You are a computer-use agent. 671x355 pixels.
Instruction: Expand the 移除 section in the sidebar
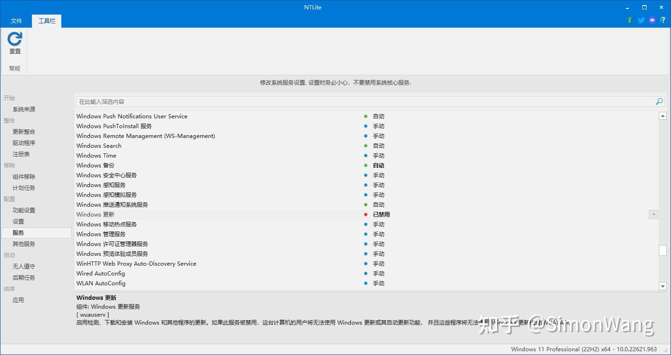tap(8, 165)
